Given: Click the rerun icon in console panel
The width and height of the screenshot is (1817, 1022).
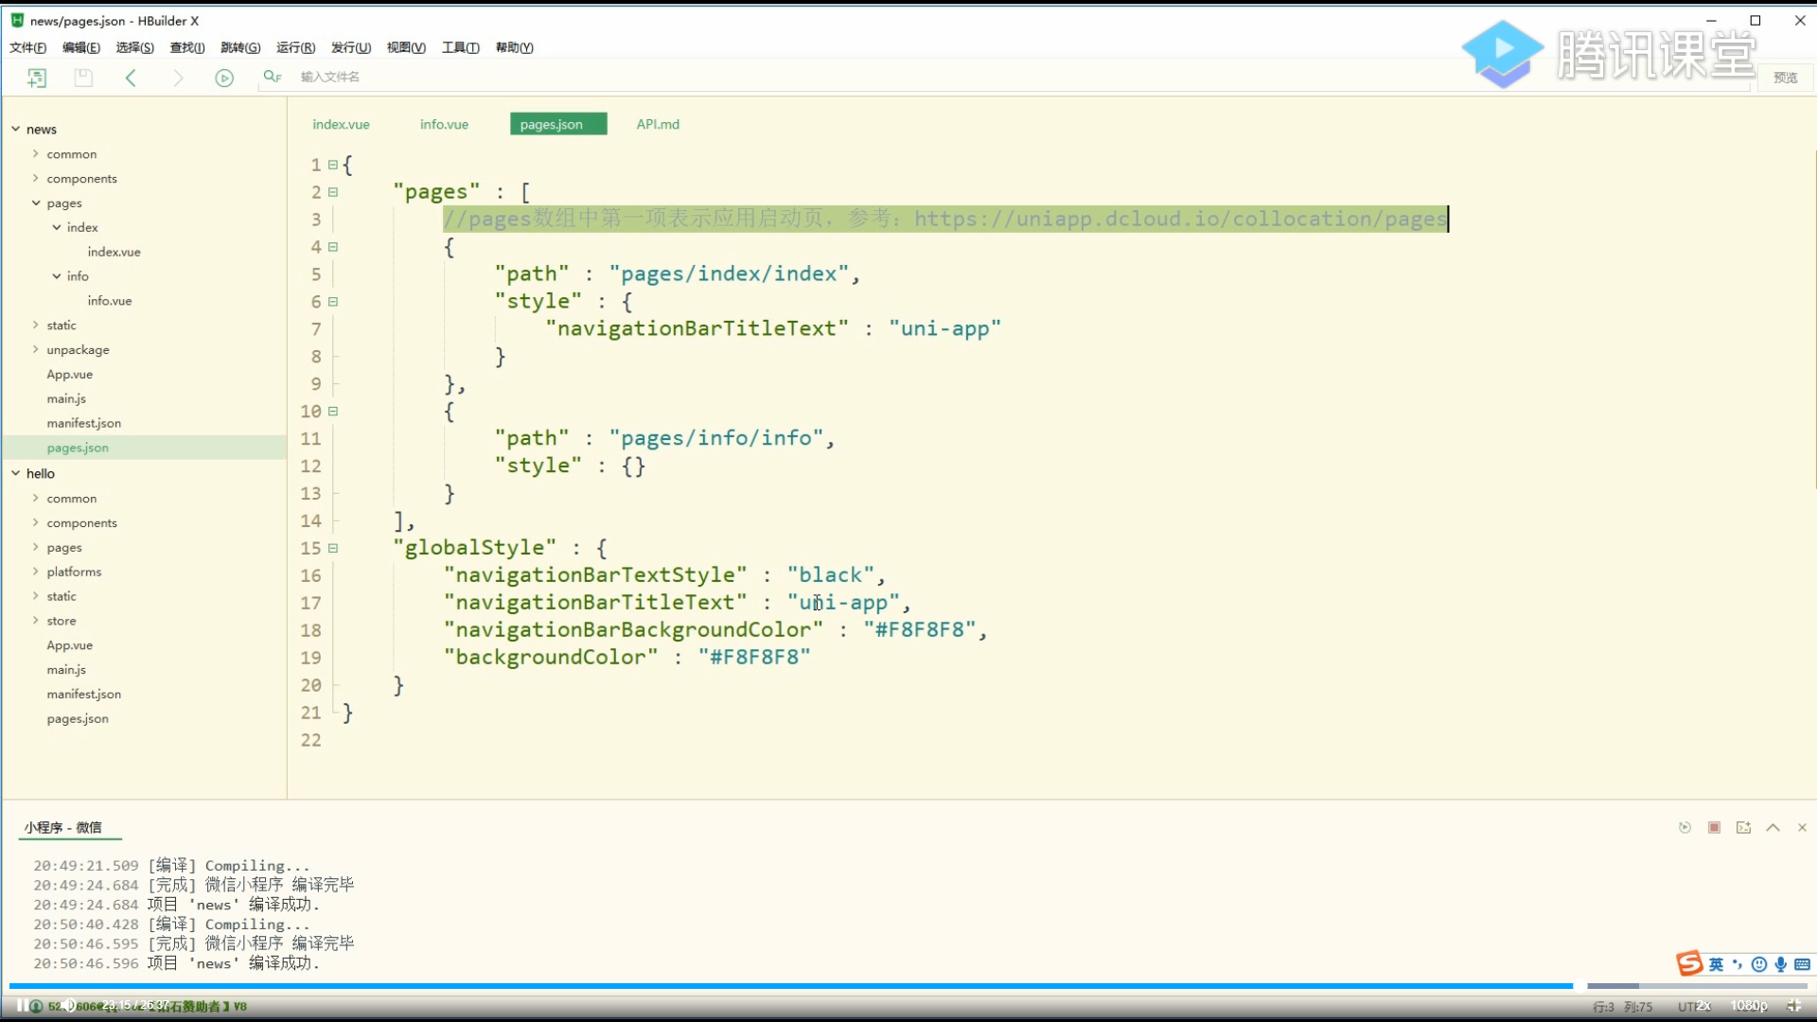Looking at the screenshot, I should (x=1685, y=828).
